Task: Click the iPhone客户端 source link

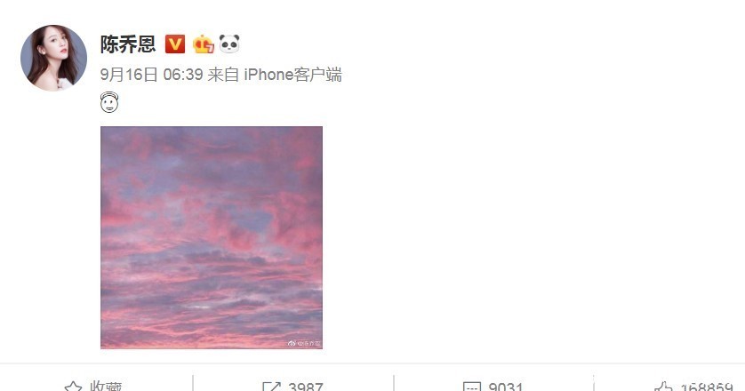Action: [x=292, y=75]
